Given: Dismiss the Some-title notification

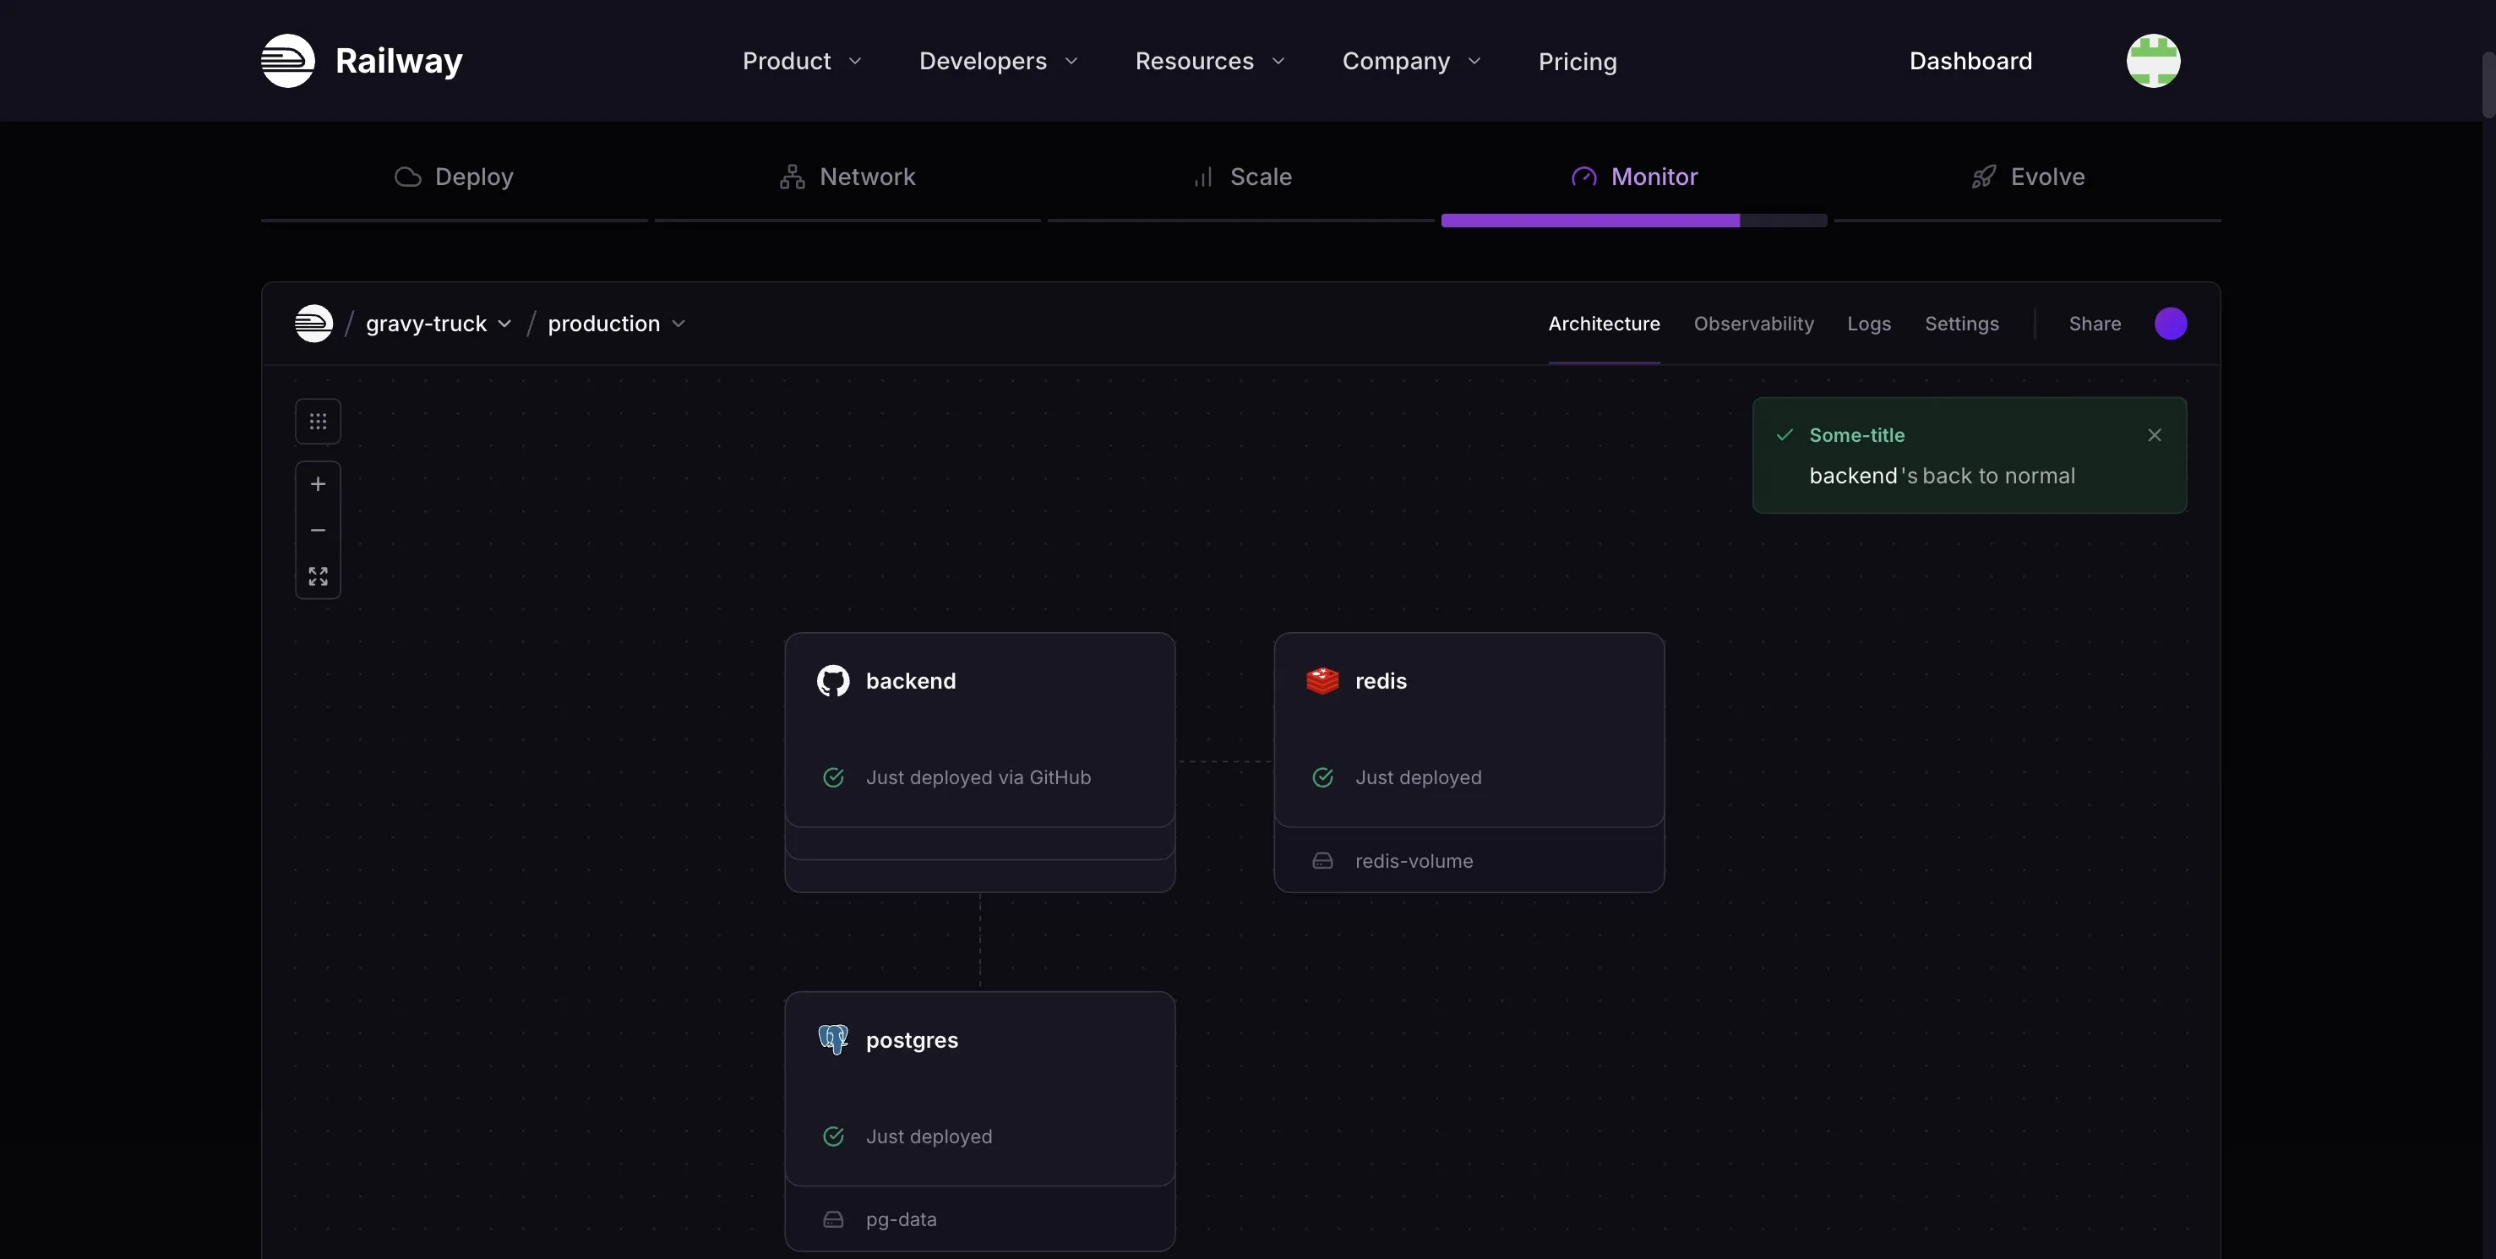Looking at the screenshot, I should [2155, 435].
